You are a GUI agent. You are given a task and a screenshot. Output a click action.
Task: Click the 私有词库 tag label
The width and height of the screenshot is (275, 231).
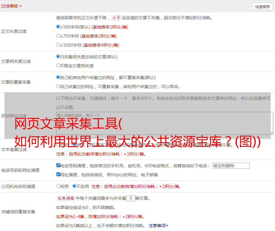[x=65, y=198]
